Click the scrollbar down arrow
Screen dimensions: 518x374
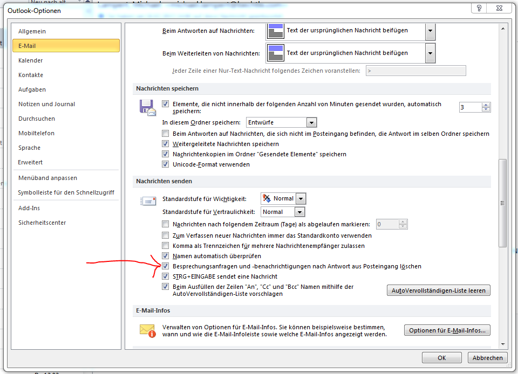coord(502,344)
